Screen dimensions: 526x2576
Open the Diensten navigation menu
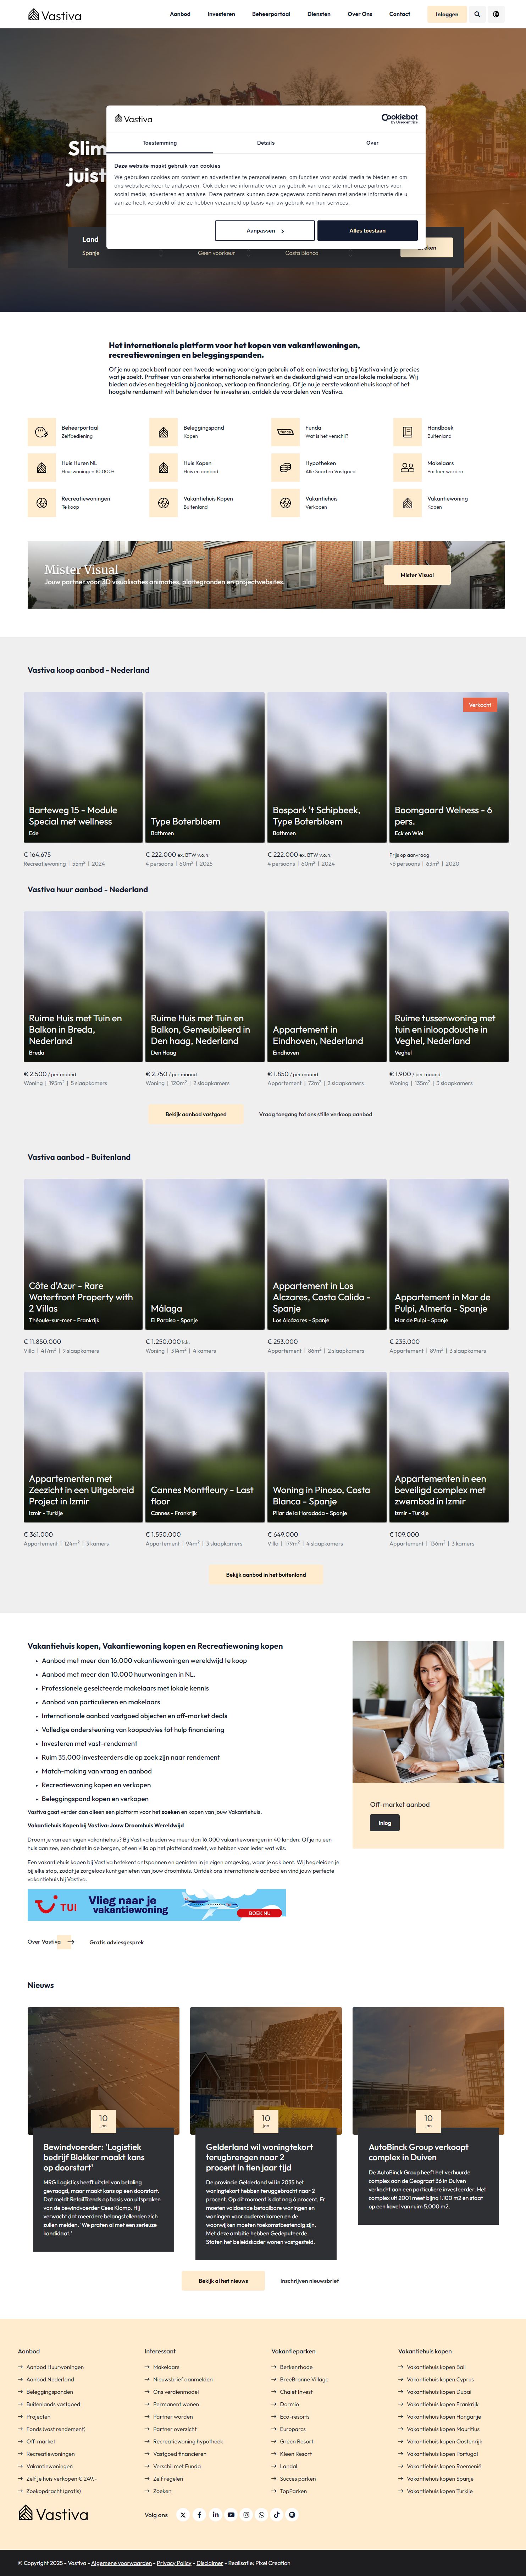pos(319,14)
